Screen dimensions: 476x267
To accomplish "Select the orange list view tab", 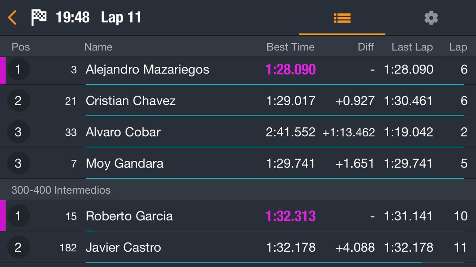I will click(x=342, y=18).
